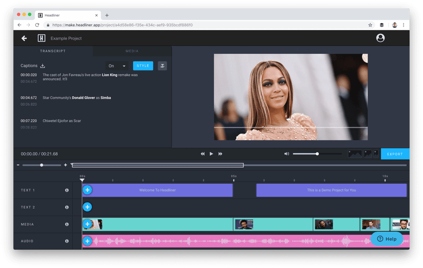Play the video preview

211,154
